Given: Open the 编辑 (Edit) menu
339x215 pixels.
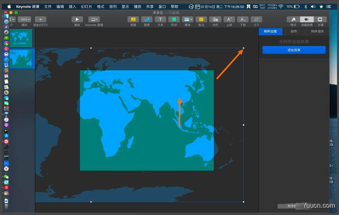Looking at the screenshot, I should [x=60, y=7].
